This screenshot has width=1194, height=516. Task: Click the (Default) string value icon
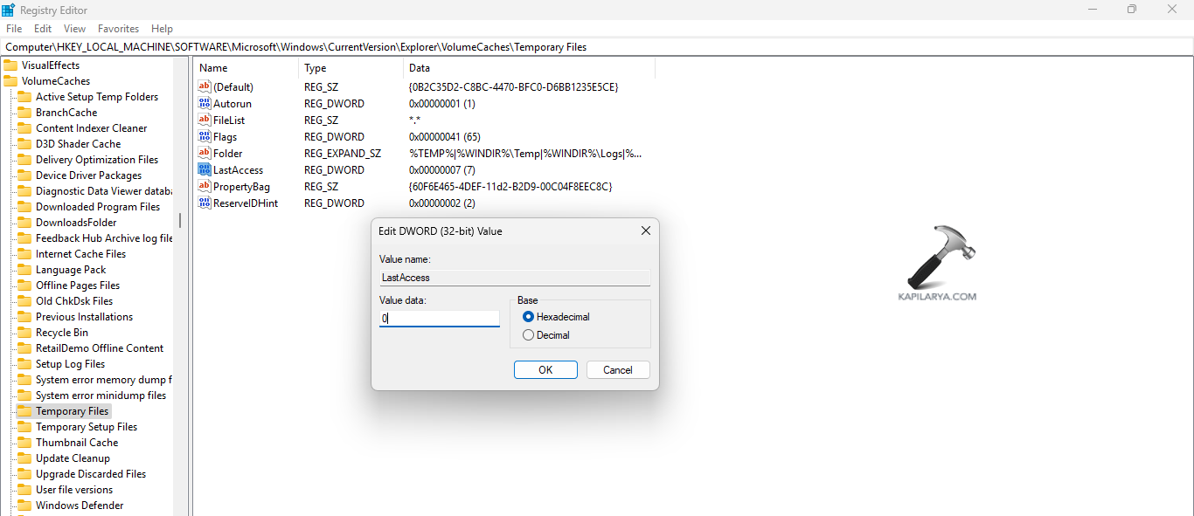click(205, 86)
